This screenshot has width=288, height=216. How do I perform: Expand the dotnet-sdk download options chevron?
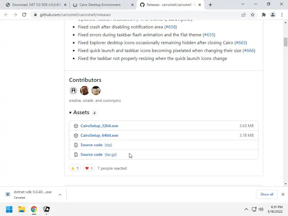pyautogui.click(x=60, y=194)
